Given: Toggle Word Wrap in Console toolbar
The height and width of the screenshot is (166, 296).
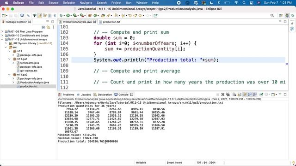Looking at the screenshot, I should click(x=245, y=95).
